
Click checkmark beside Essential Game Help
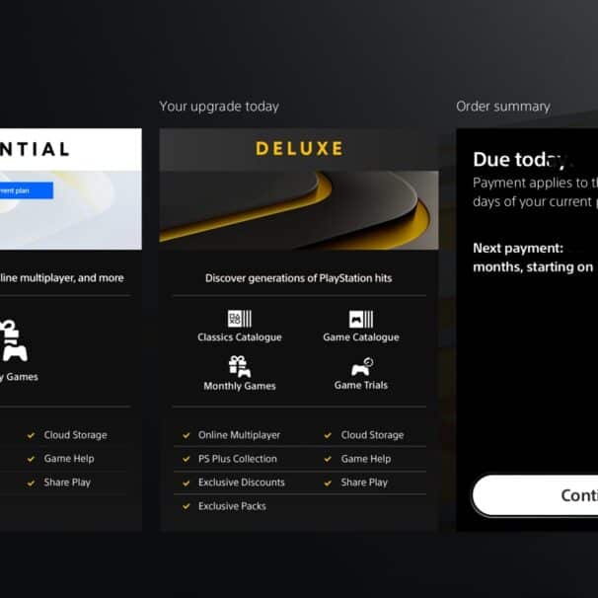[31, 459]
